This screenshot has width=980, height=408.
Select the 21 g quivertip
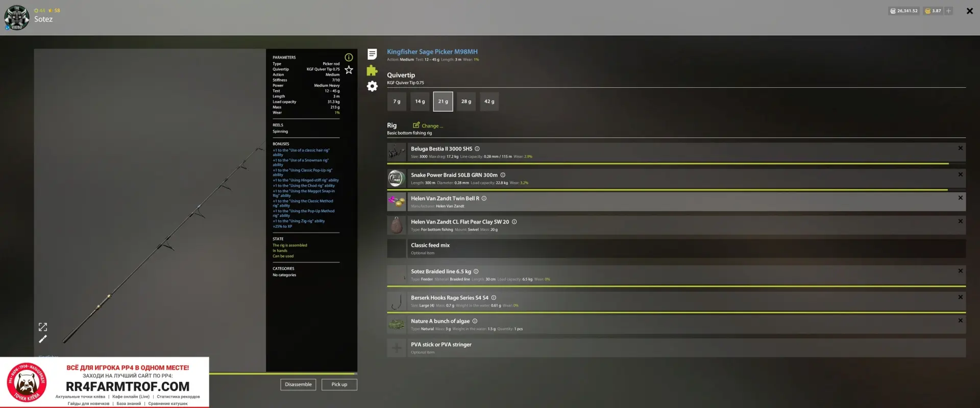[x=443, y=101]
